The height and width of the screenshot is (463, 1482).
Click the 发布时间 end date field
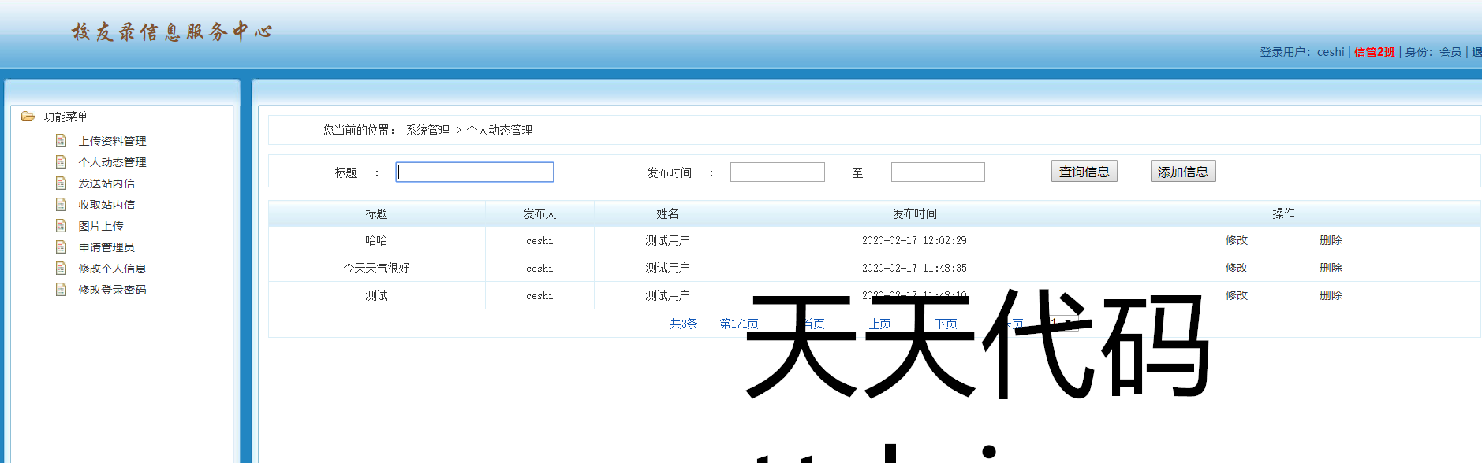938,172
